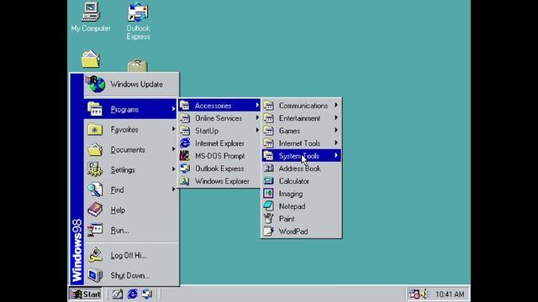Expand the Online Services submenu arrow

click(257, 117)
